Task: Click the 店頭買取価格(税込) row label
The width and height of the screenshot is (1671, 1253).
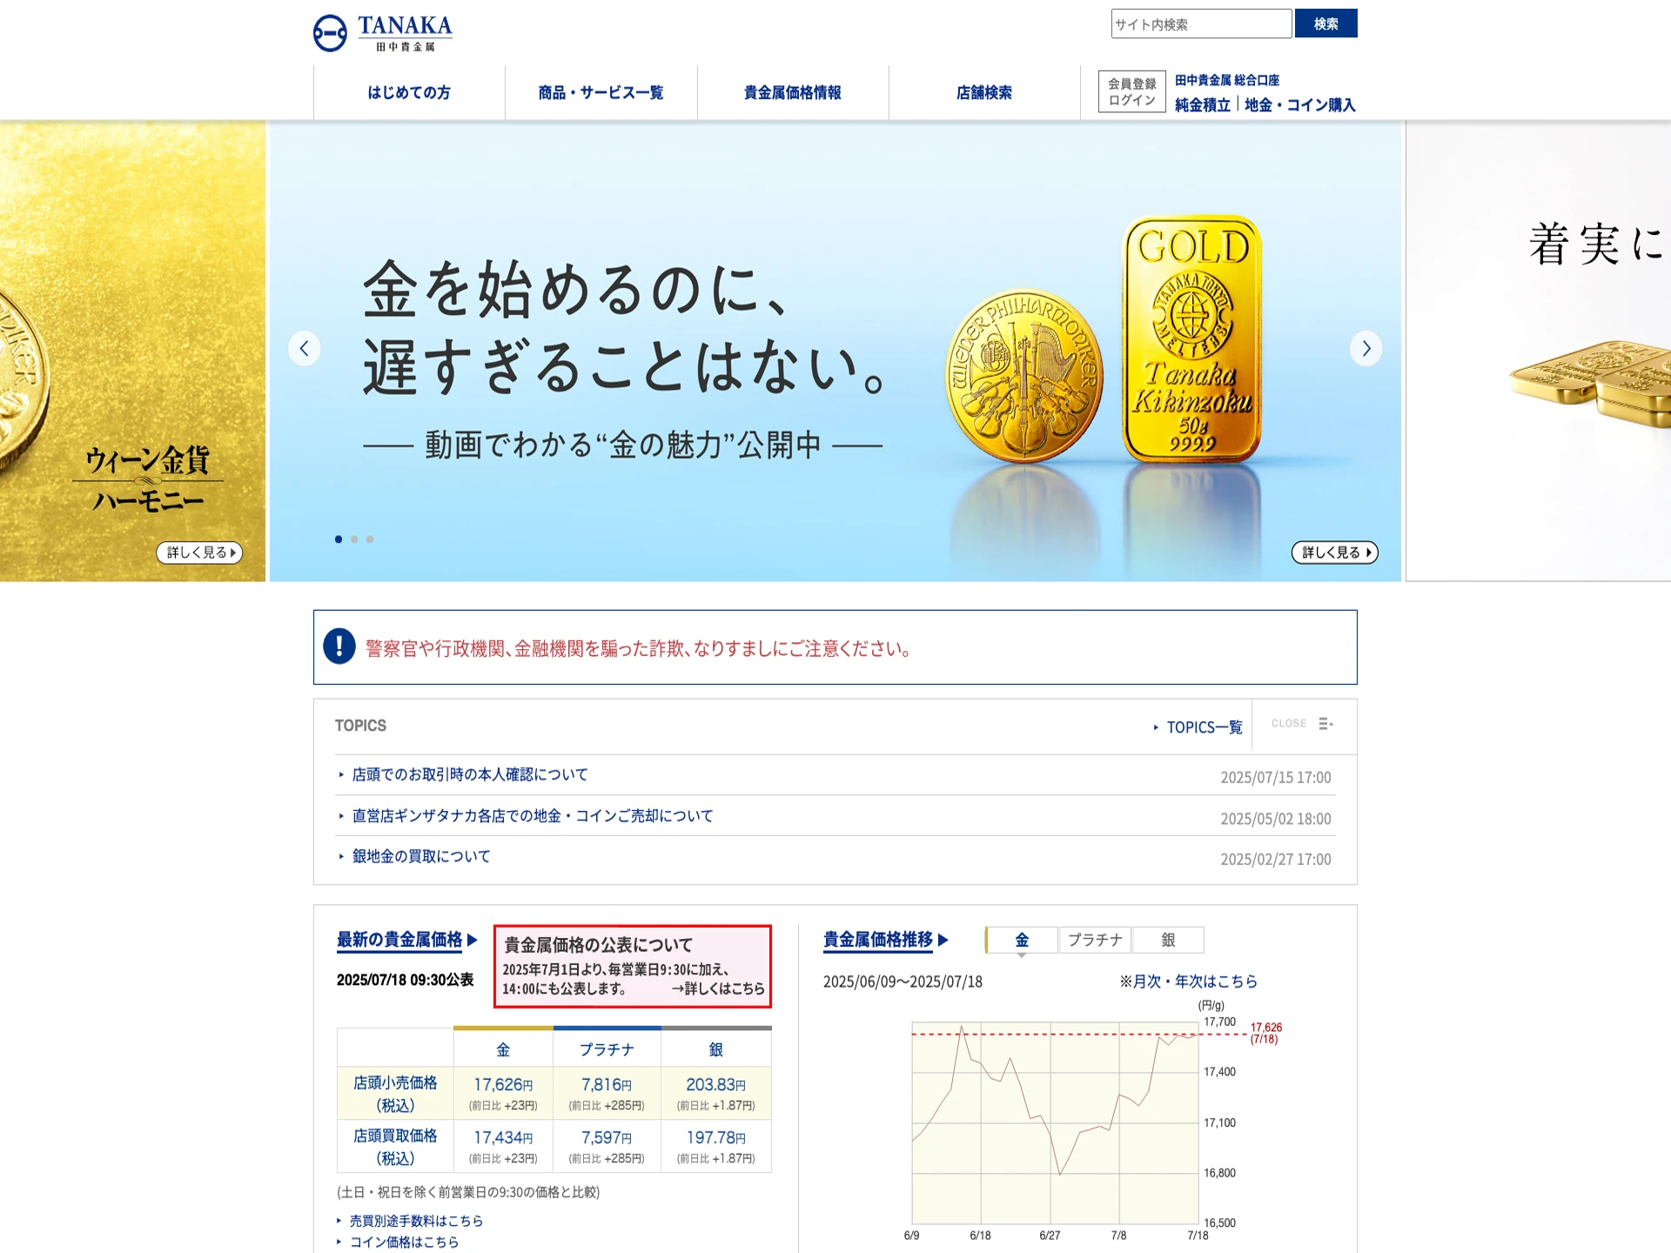Action: 395,1147
